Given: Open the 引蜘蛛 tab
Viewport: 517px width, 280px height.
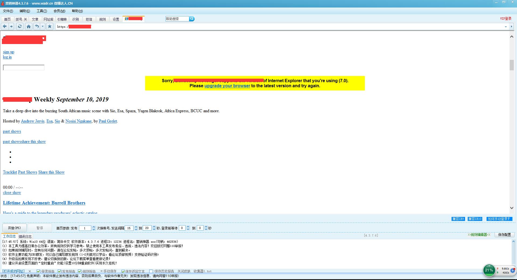Looking at the screenshot, I should pyautogui.click(x=62, y=19).
